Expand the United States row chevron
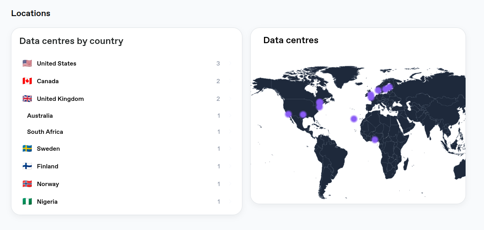 229,63
